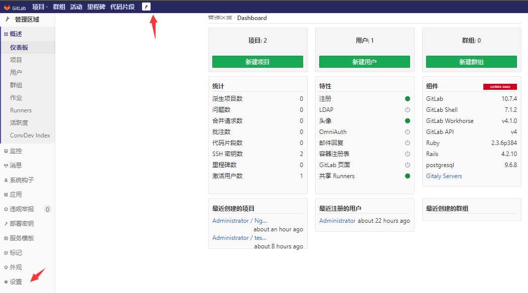Click the 项目: 2 heading

click(x=257, y=41)
